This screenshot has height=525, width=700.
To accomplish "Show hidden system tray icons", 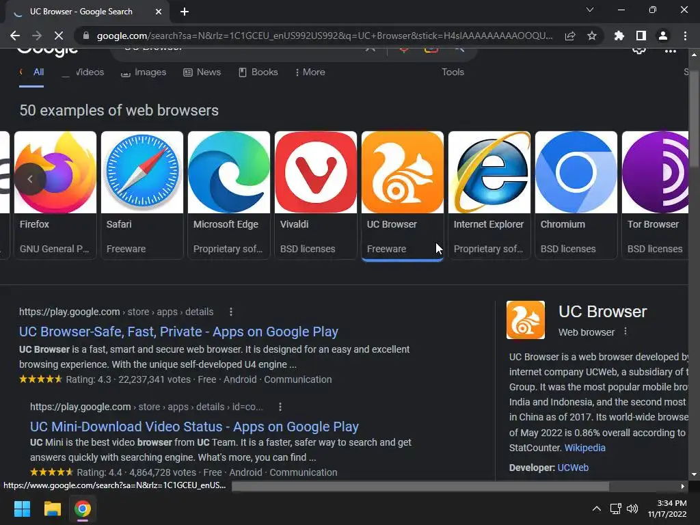I will point(596,509).
